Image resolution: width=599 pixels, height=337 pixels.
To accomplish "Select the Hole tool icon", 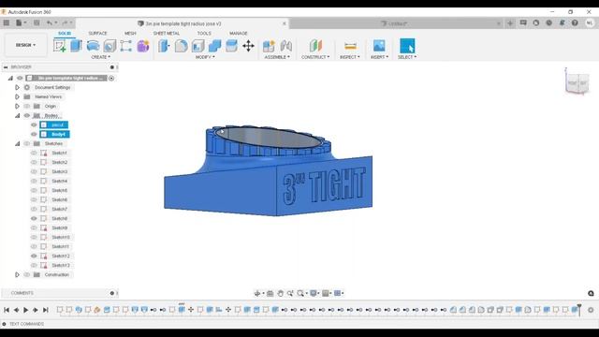I will pos(110,46).
